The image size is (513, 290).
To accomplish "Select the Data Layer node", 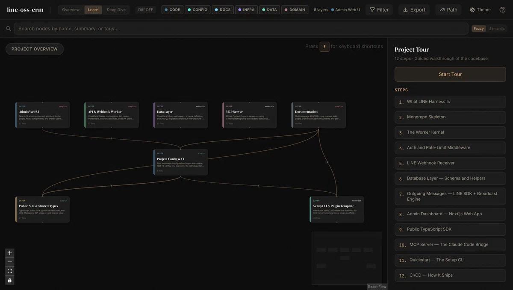I will [181, 115].
